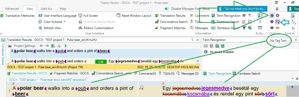
Task: Click the notification bell icon
Action: (277, 9)
